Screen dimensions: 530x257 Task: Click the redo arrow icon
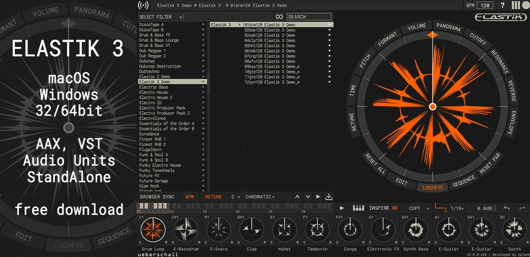[x=521, y=208]
